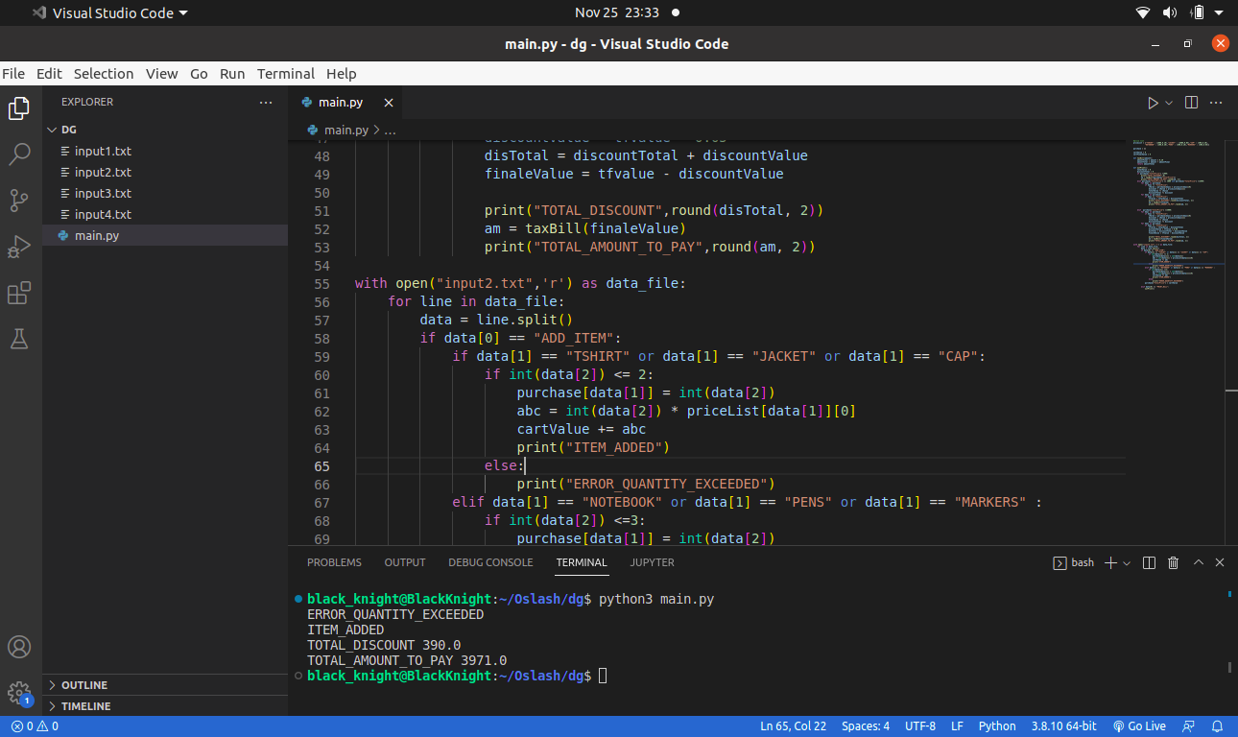Open the notifications bell in the status bar

point(1217,726)
